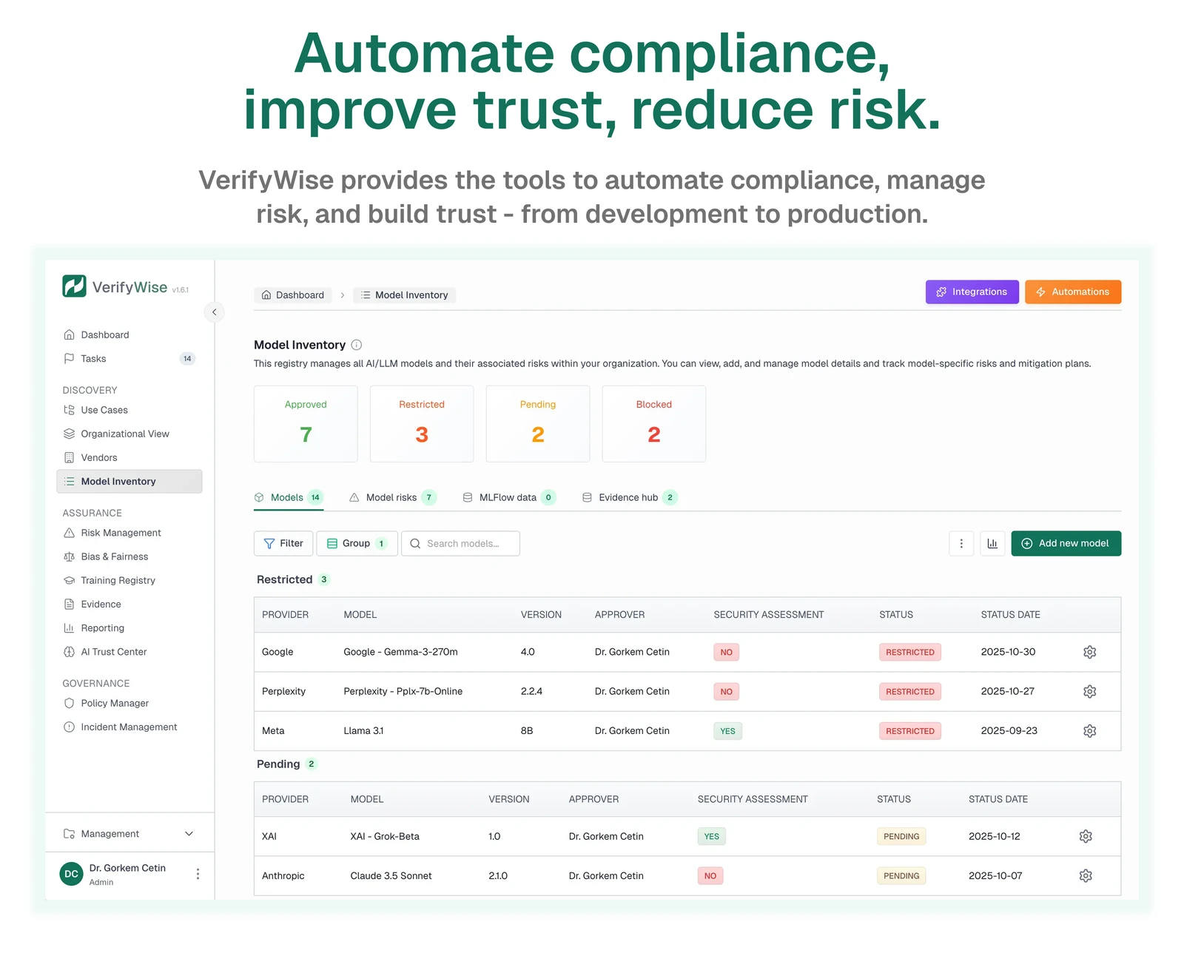
Task: Select the Blocked status card
Action: 654,424
